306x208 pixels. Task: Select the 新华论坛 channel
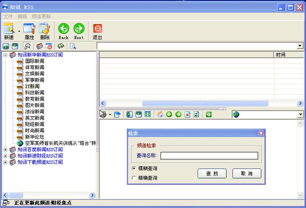(x=35, y=137)
